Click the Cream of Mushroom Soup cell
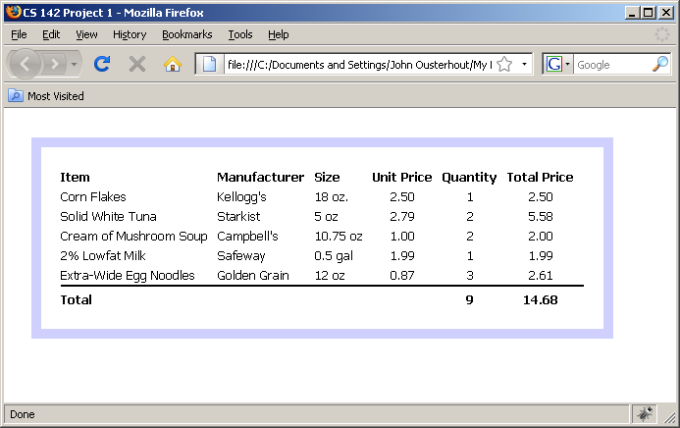This screenshot has height=428, width=680. [x=133, y=237]
